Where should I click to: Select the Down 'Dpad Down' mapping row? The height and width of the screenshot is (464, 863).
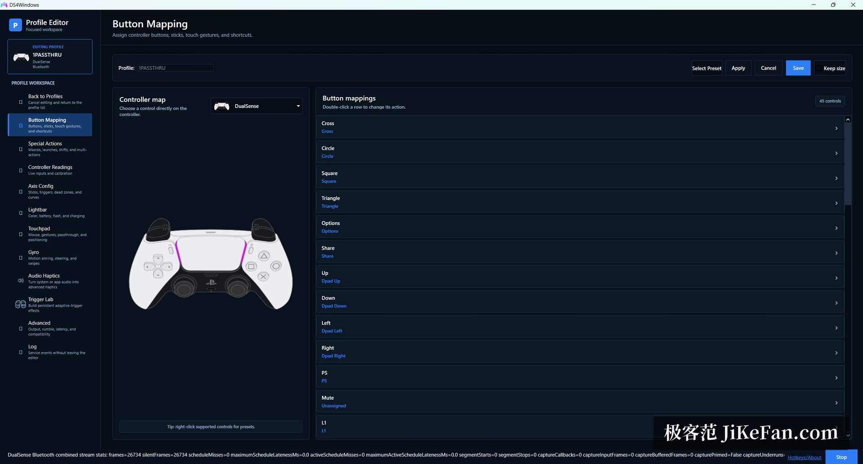click(x=580, y=302)
